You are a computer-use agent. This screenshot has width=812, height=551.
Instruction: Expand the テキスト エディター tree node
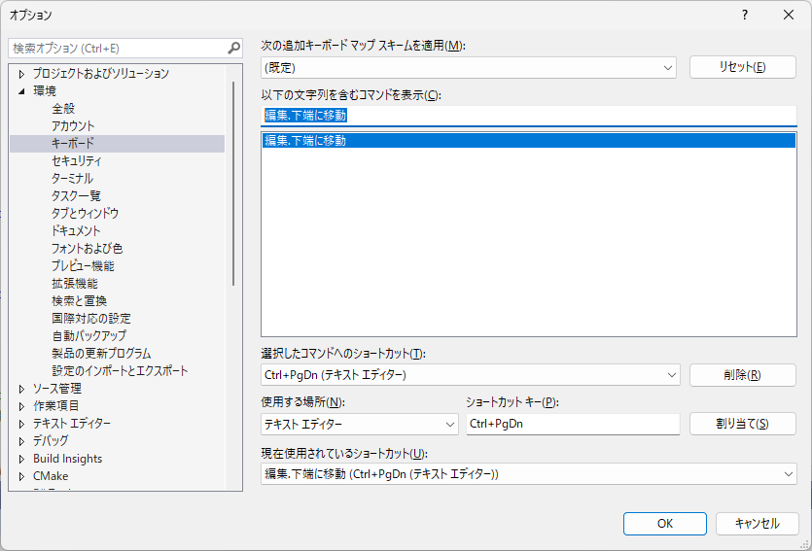click(x=21, y=425)
